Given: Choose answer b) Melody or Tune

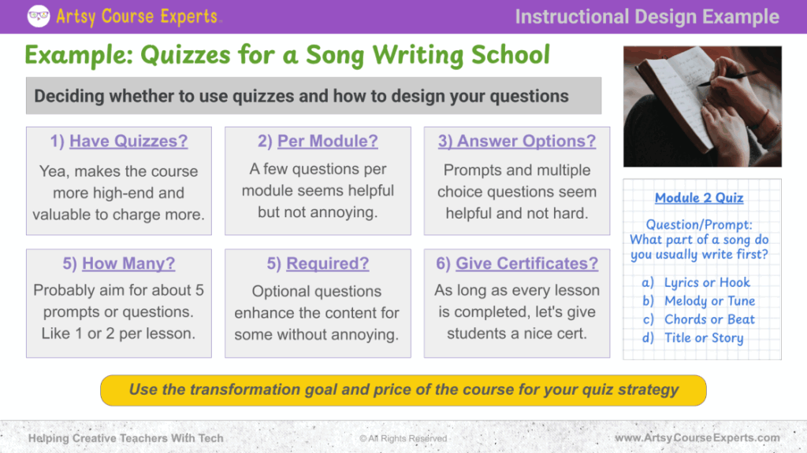Looking at the screenshot, I should tap(709, 300).
